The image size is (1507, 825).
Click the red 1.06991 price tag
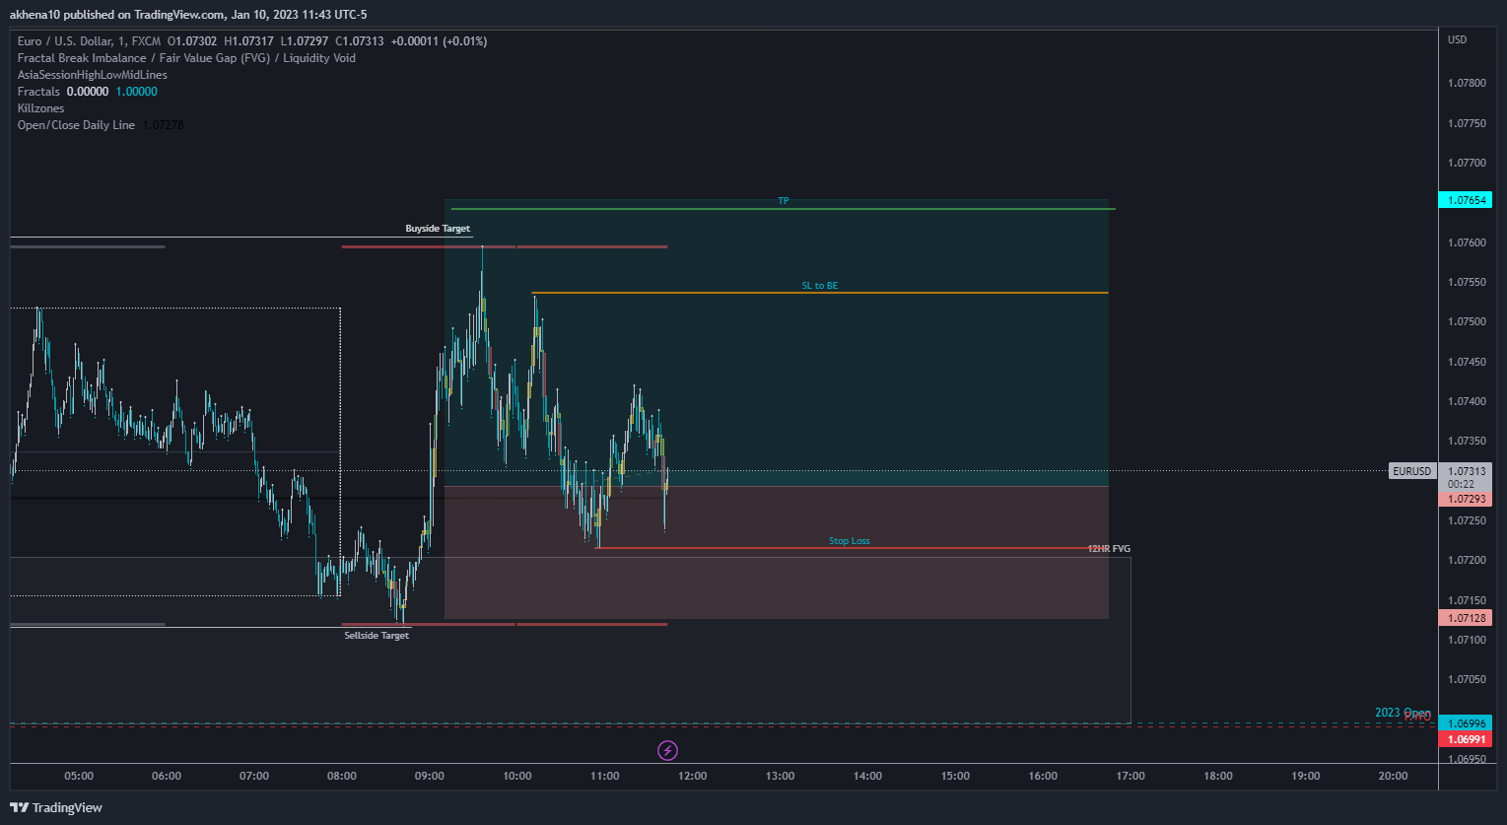pos(1466,739)
